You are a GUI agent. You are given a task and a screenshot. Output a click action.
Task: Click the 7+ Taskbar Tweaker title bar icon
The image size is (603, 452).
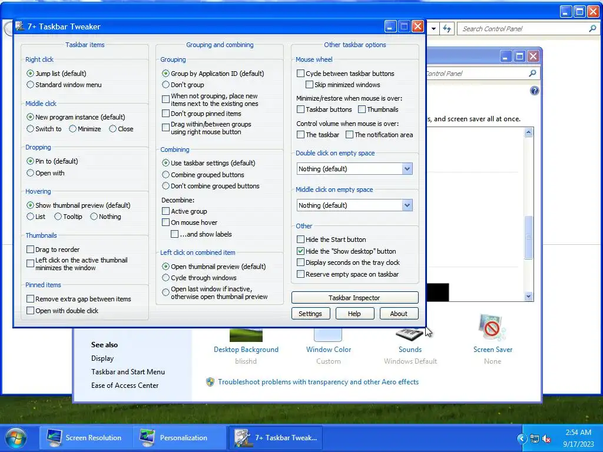point(19,26)
